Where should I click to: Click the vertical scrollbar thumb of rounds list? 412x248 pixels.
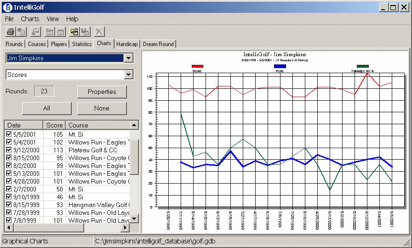coord(134,157)
